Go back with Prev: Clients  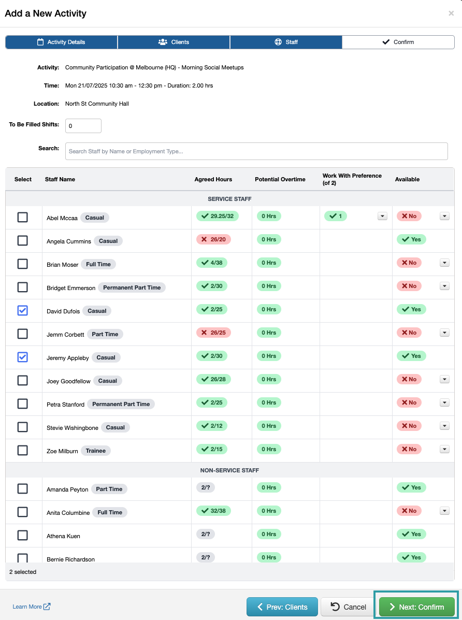(x=282, y=607)
